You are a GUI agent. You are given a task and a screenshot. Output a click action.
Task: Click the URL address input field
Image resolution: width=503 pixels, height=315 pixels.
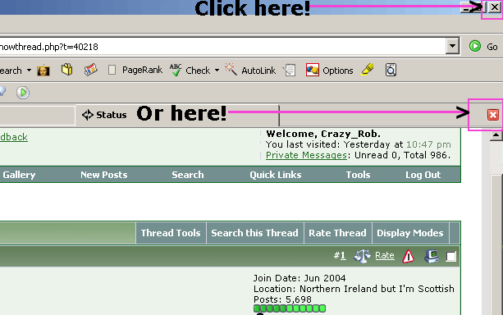(x=222, y=47)
